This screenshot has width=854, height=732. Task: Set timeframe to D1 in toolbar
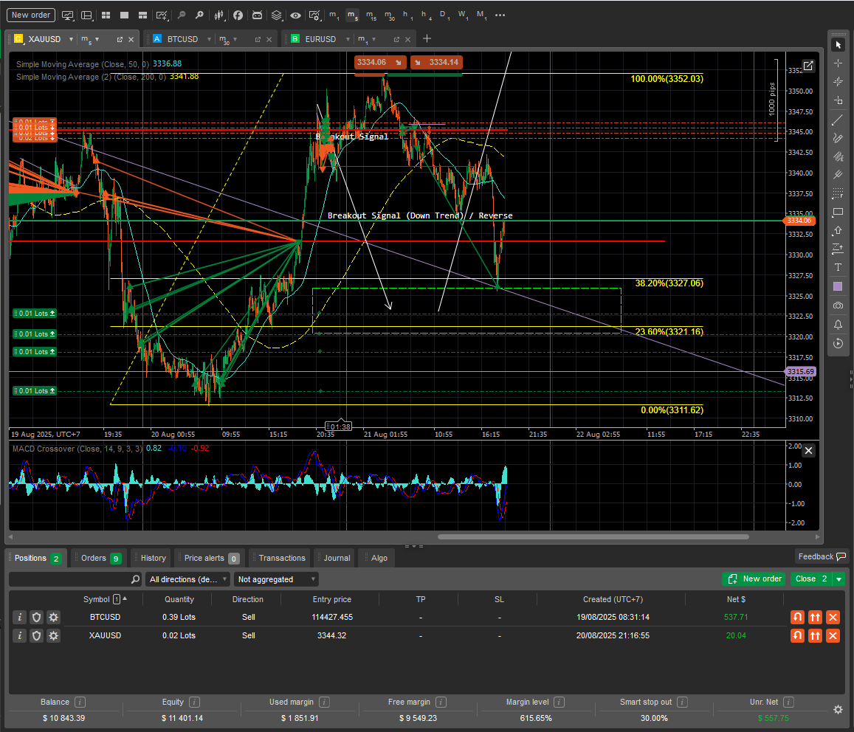click(444, 15)
